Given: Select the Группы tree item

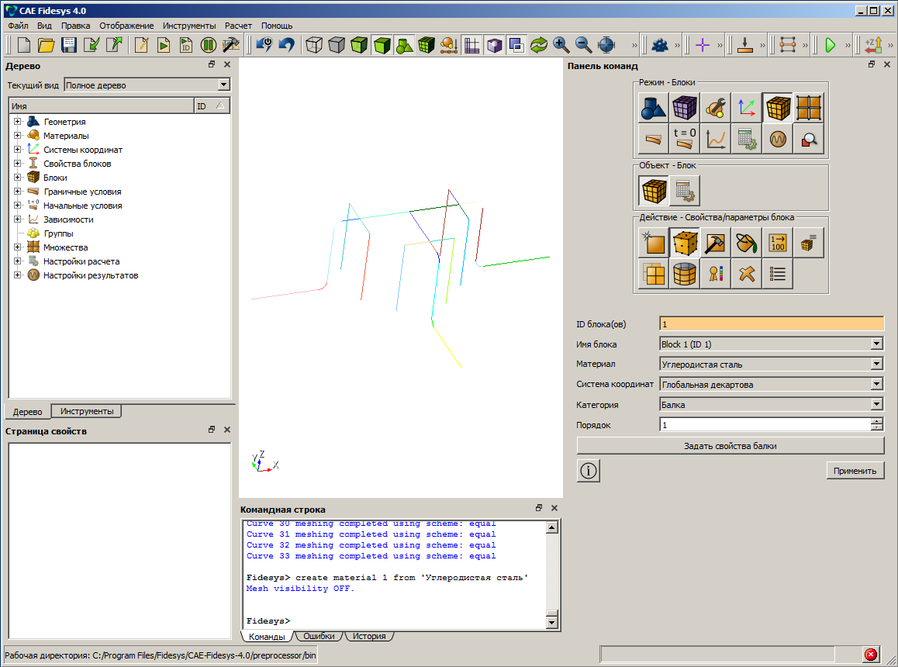Looking at the screenshot, I should coord(58,233).
